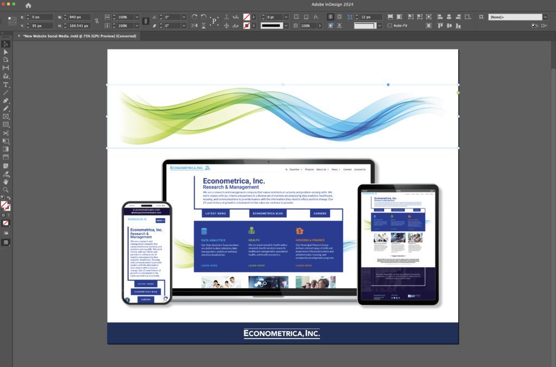Select the Selection tool arrow
Viewport: 556px width, 367px height.
pyautogui.click(x=5, y=44)
